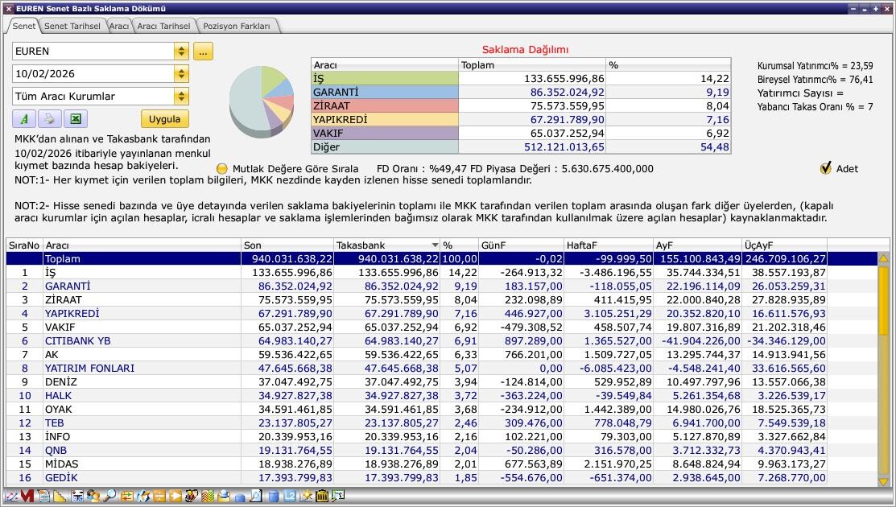Screen dimensions: 896x507
Task: Open the 10/02/2026 date dropdown
Action: [181, 74]
